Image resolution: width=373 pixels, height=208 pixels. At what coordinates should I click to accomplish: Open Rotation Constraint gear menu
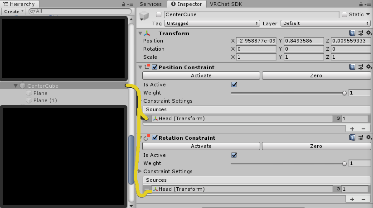coord(369,137)
